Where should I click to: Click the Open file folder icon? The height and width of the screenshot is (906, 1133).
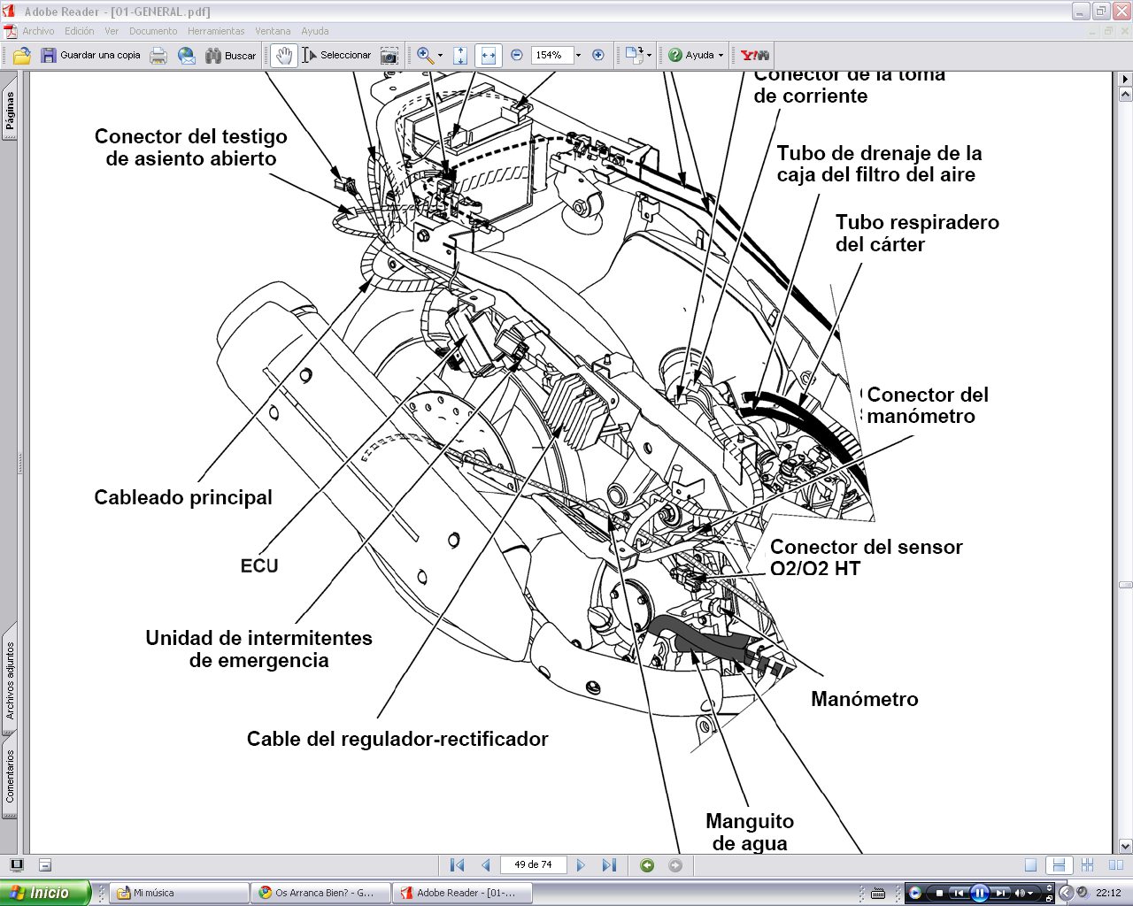tap(22, 56)
